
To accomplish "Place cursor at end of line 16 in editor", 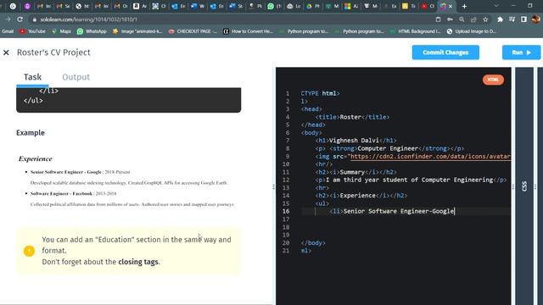I will click(455, 211).
